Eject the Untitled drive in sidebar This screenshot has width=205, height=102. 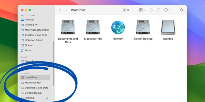[47, 98]
